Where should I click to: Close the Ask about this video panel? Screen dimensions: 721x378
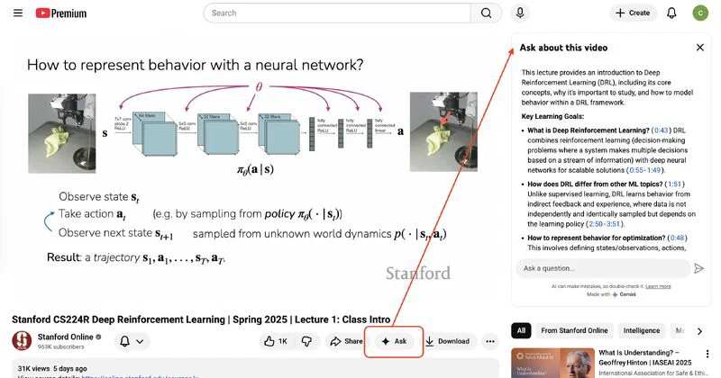coord(700,48)
